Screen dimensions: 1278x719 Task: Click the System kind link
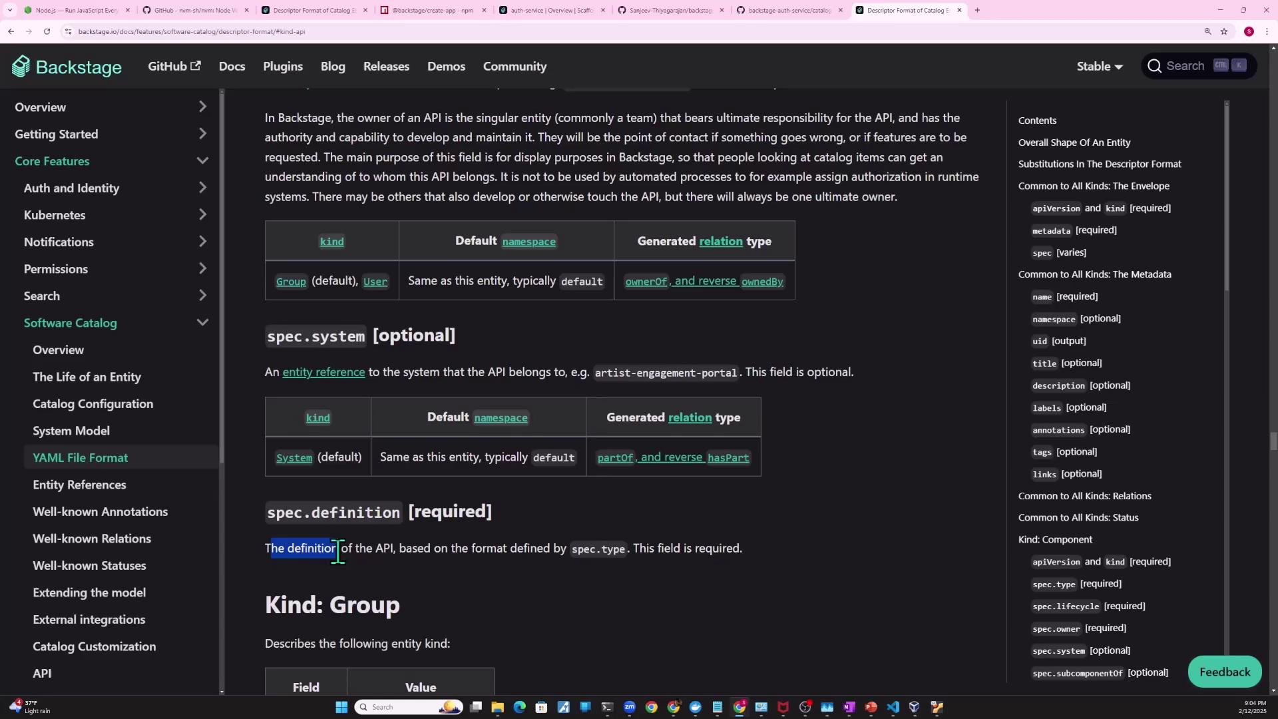[x=294, y=458]
